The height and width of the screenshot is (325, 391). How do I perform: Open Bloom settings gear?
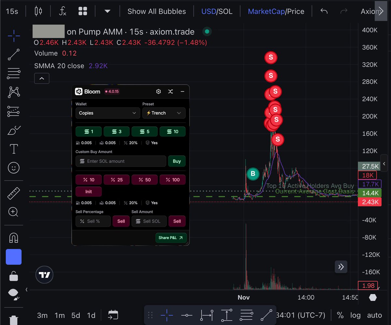click(158, 92)
